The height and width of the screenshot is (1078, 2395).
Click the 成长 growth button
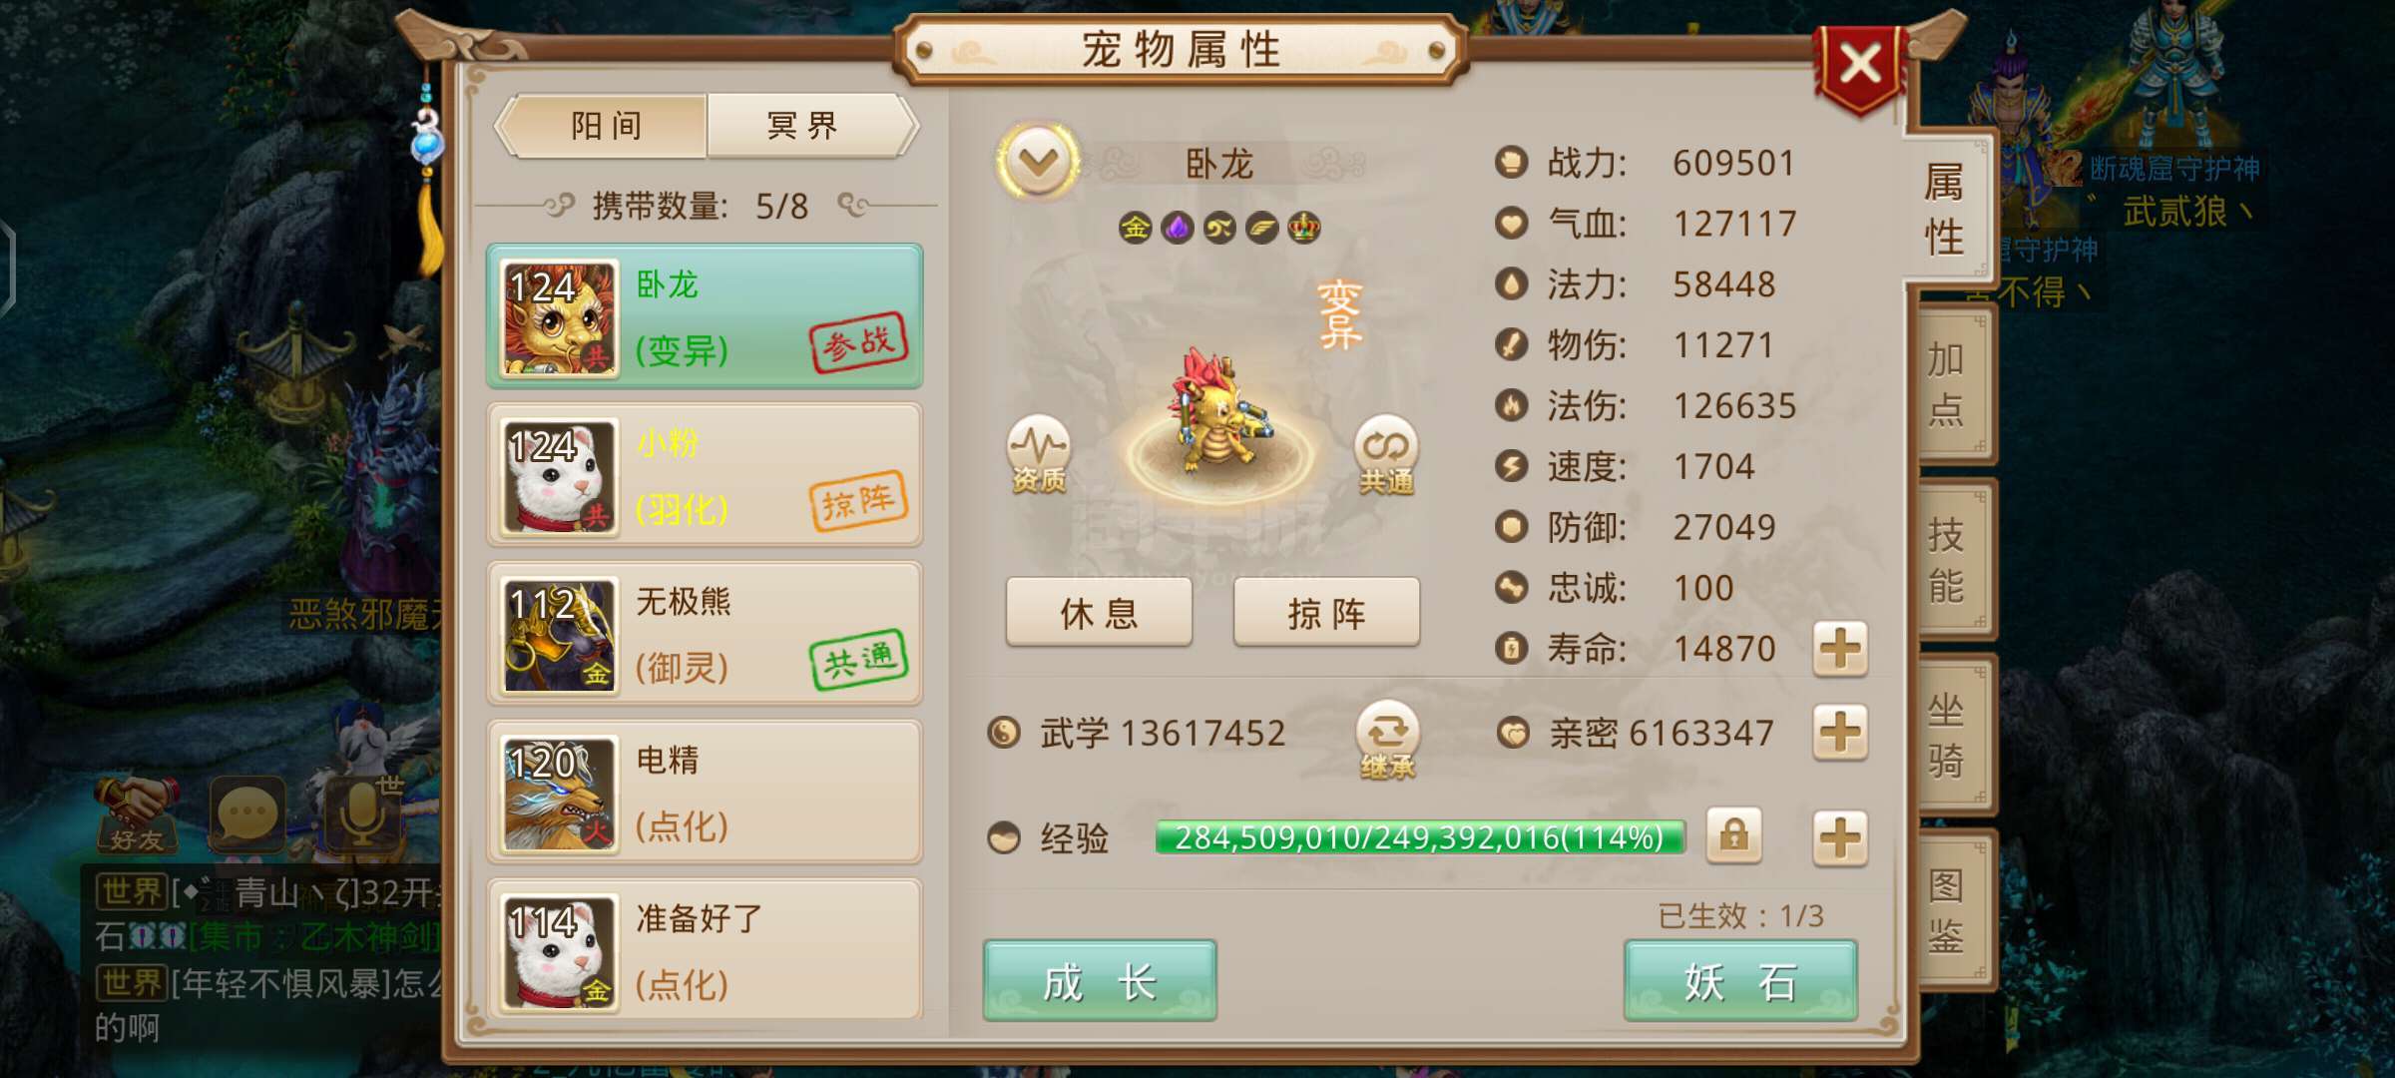point(1100,981)
